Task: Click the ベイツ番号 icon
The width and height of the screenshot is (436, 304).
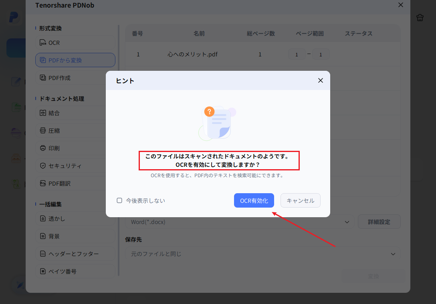Action: tap(43, 271)
